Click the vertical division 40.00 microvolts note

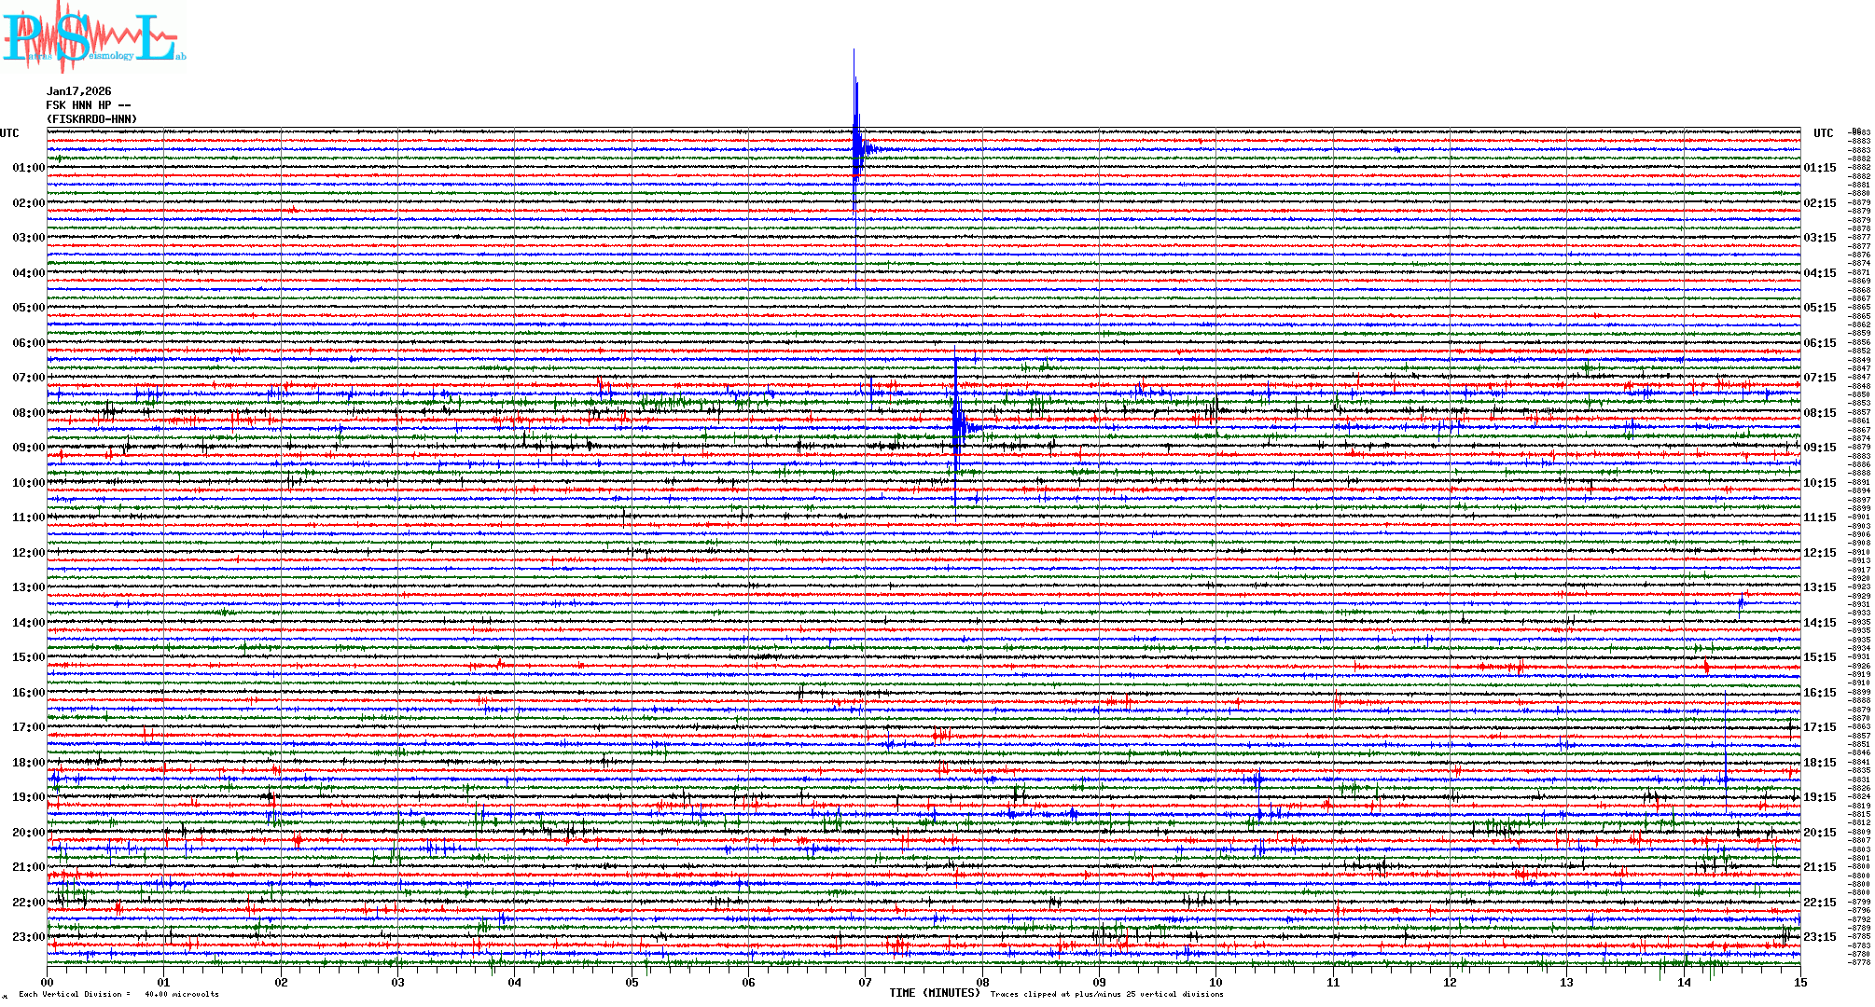(x=119, y=994)
